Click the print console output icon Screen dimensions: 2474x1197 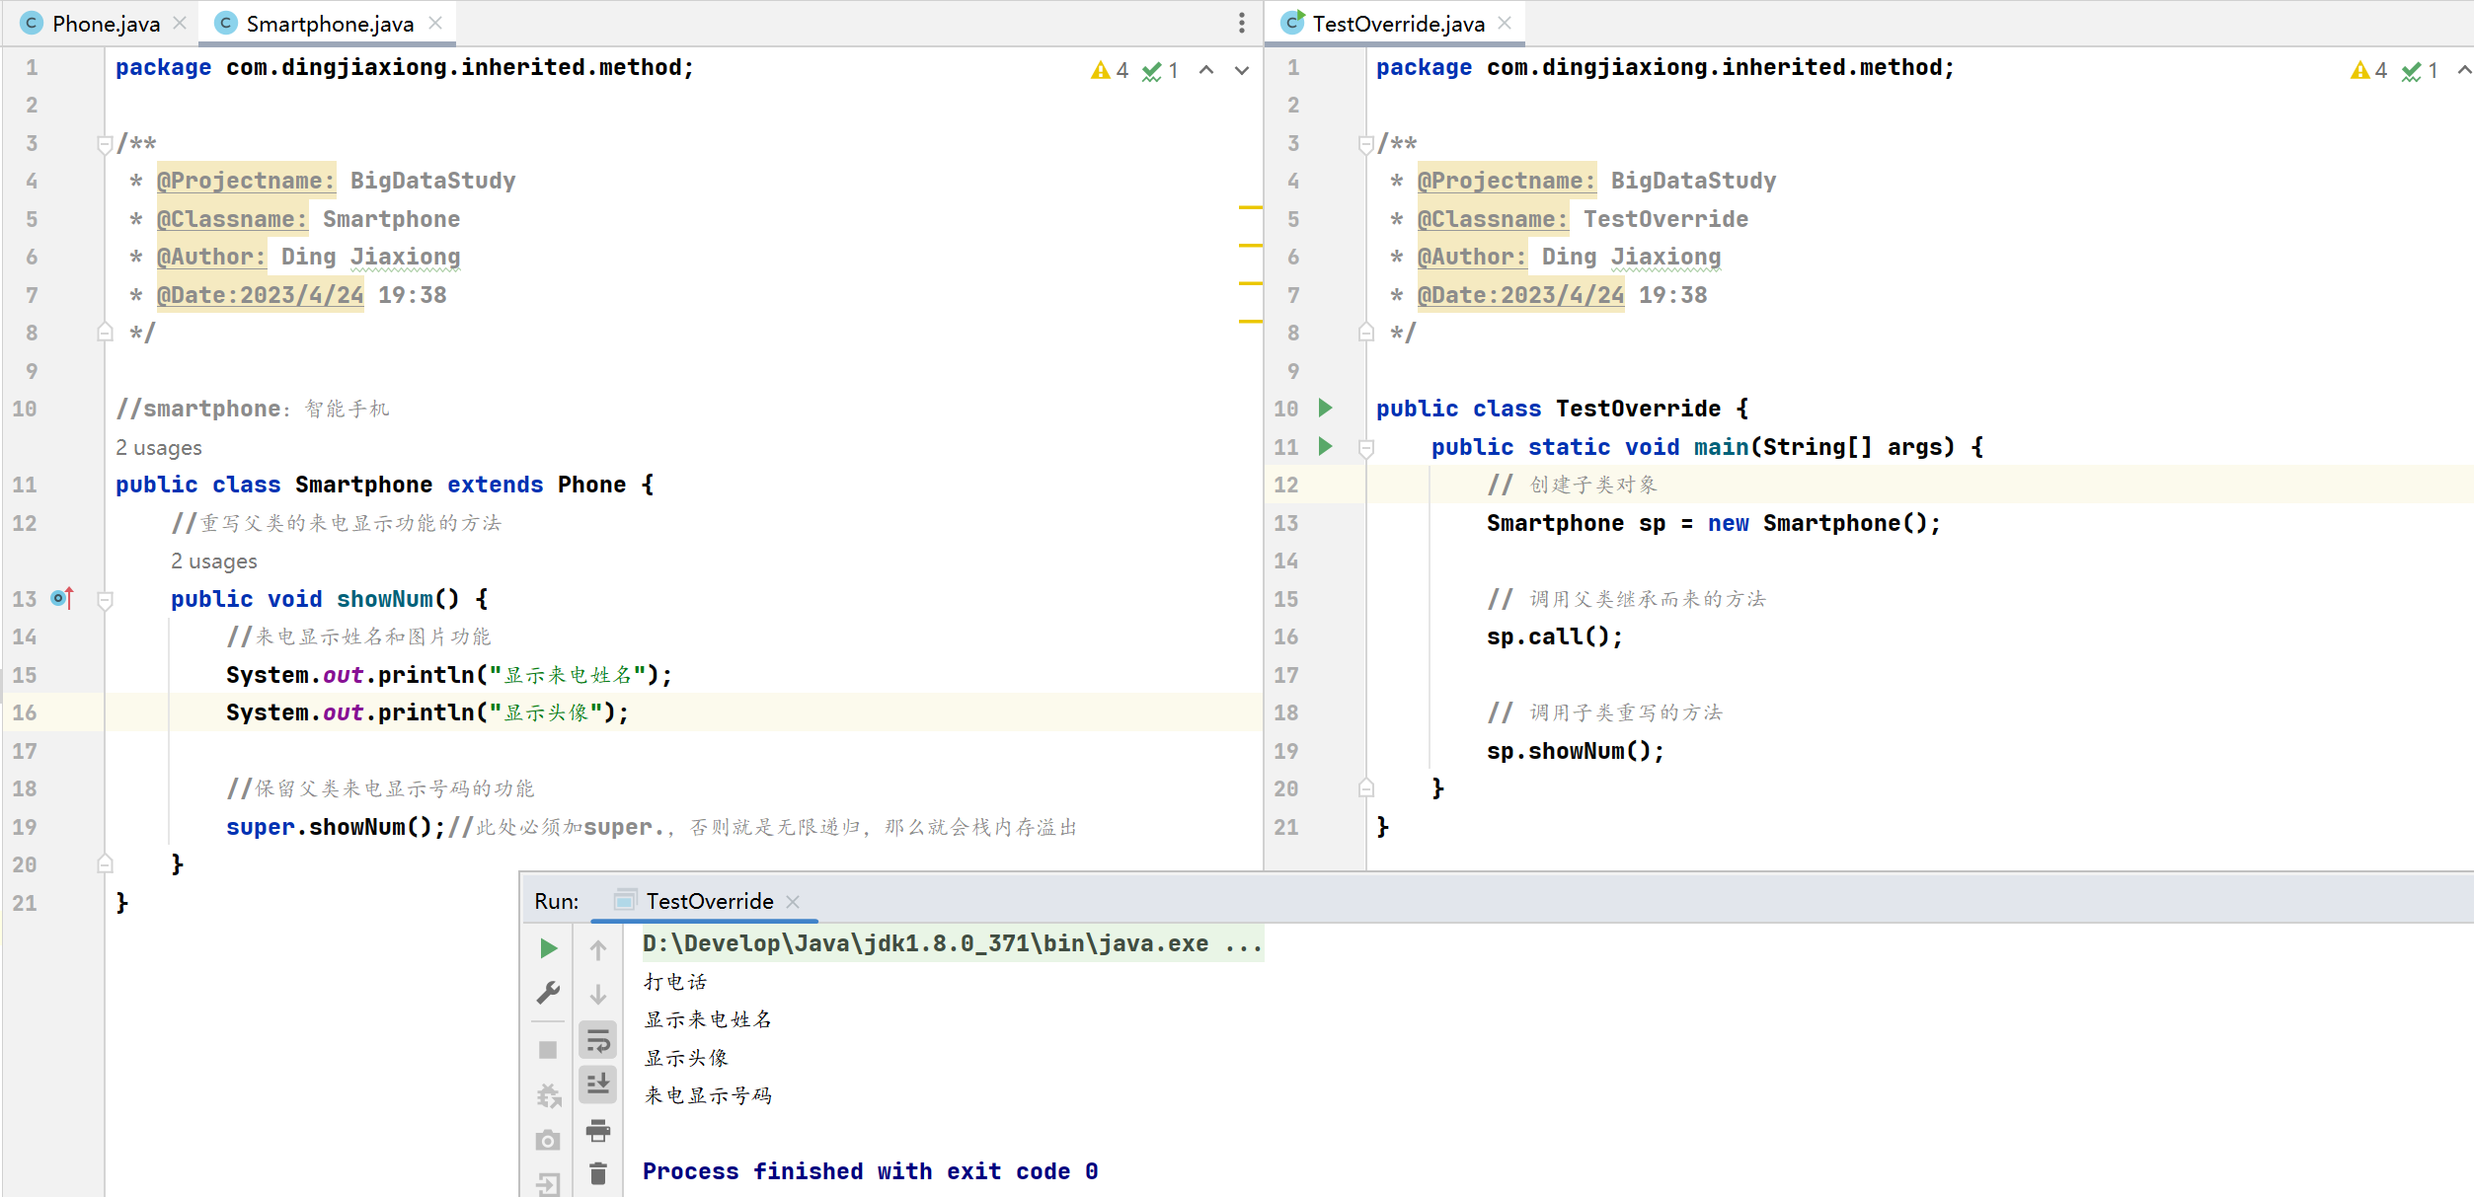click(x=598, y=1131)
